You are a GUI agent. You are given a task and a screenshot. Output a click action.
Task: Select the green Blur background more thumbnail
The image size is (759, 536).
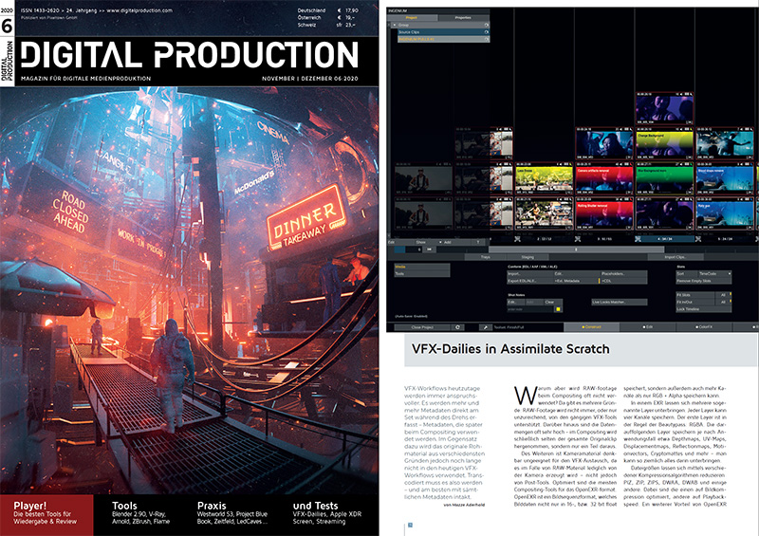pos(665,179)
